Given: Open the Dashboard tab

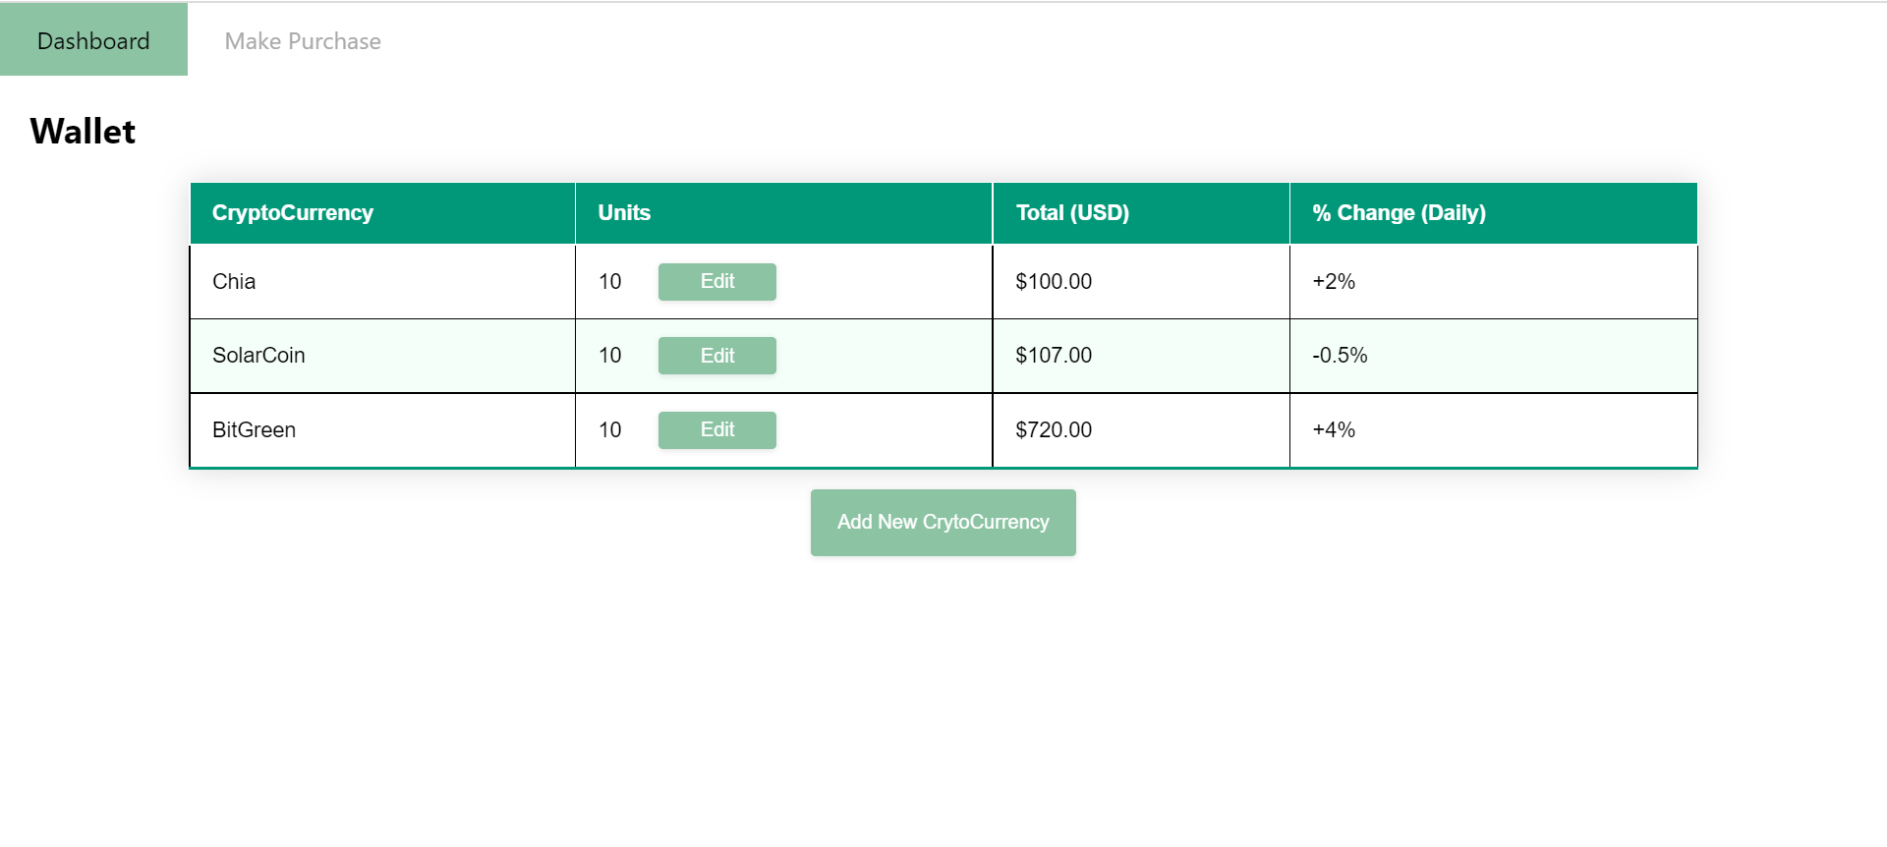Looking at the screenshot, I should click(93, 39).
